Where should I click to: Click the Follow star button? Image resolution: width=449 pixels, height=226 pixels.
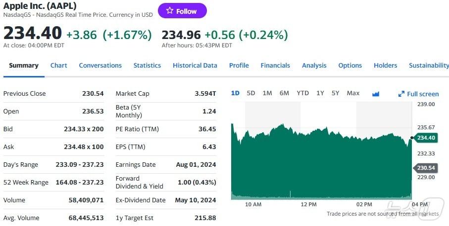(182, 11)
